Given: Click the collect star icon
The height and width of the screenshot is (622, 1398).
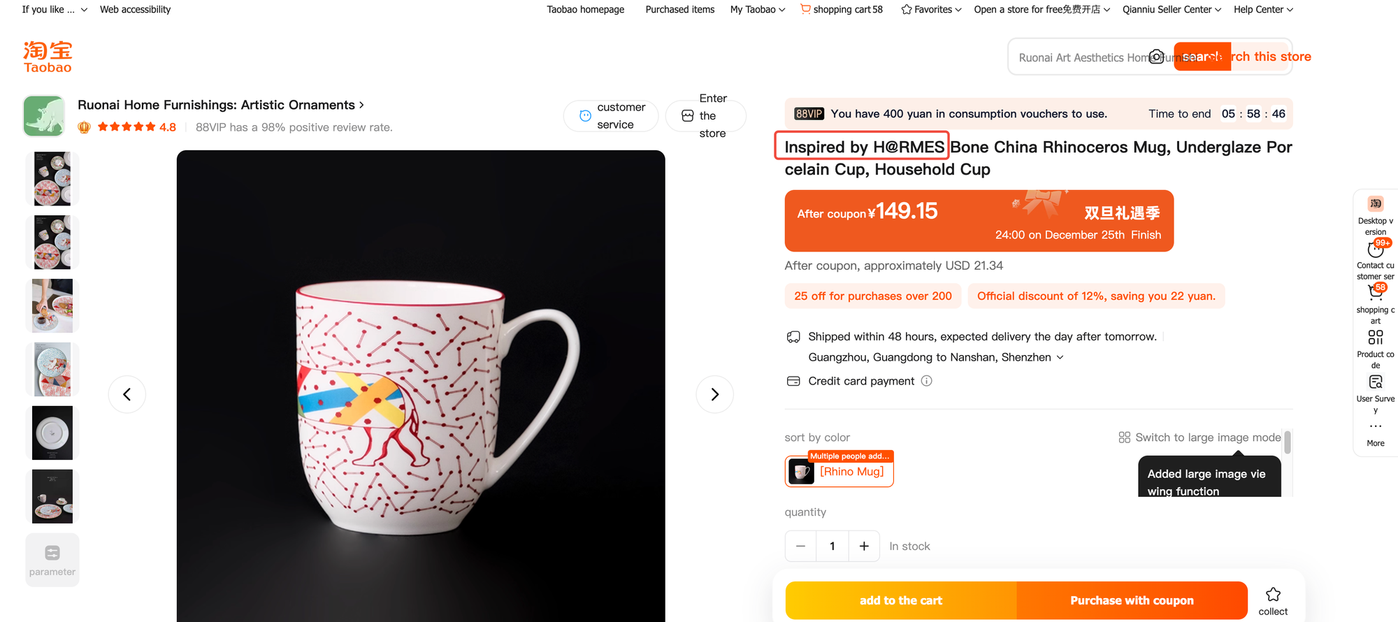Looking at the screenshot, I should pos(1273,595).
